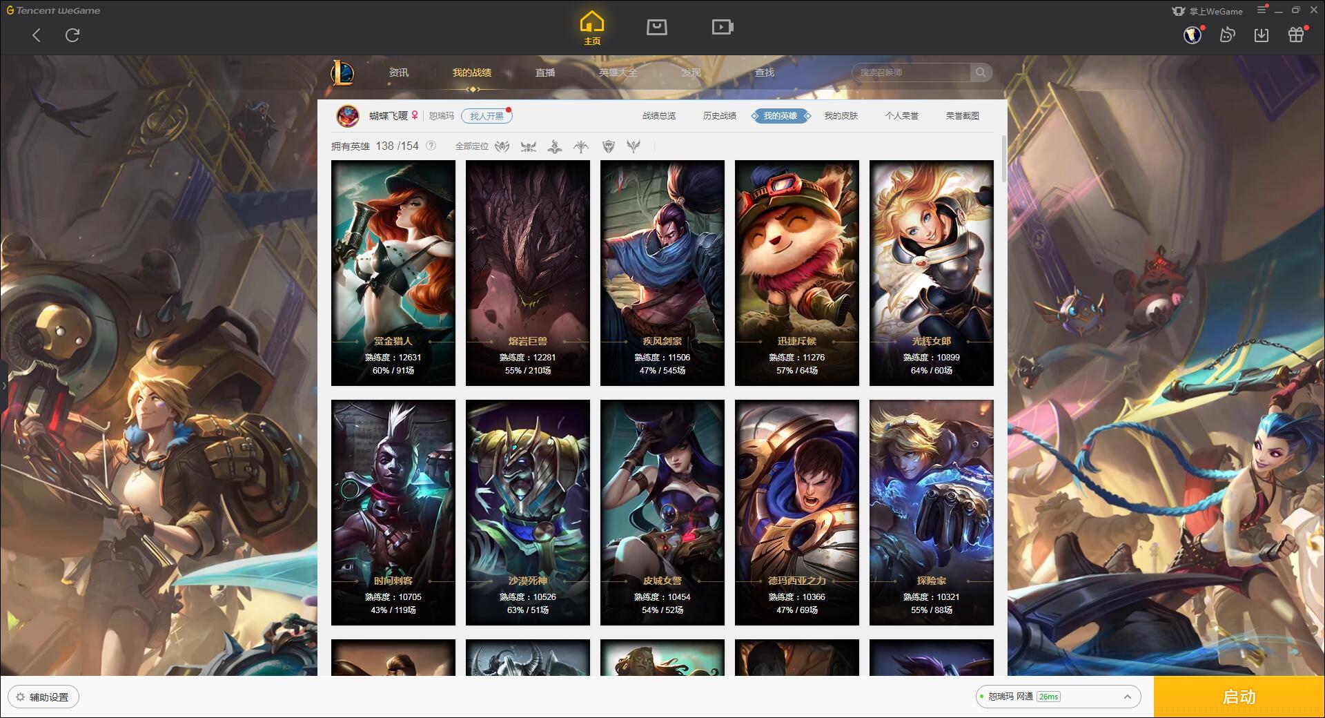Open the 皮城女警 hero card

point(662,512)
